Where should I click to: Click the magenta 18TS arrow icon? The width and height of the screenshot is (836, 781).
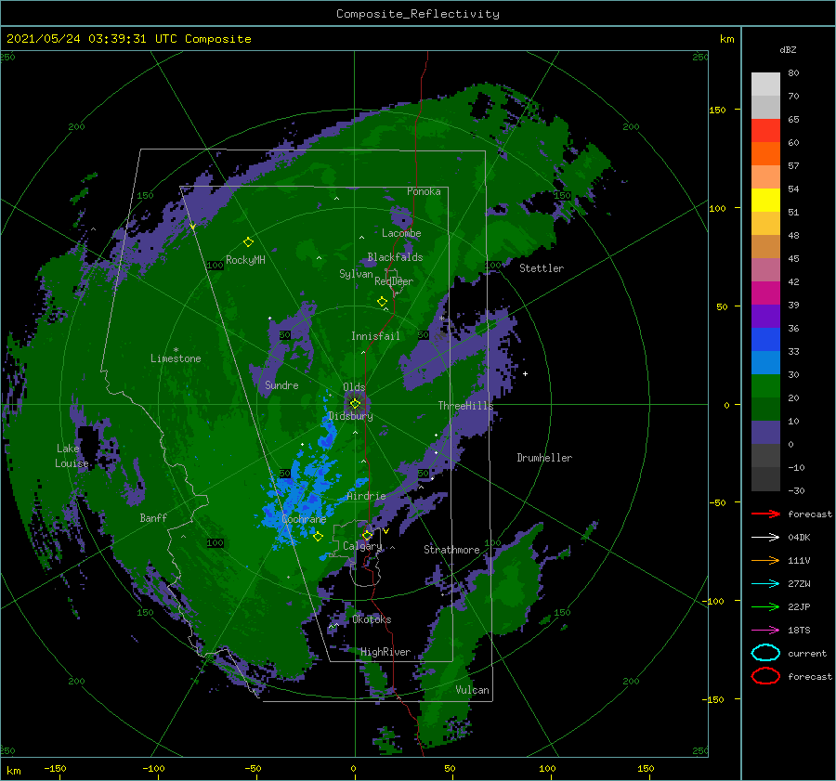765,631
